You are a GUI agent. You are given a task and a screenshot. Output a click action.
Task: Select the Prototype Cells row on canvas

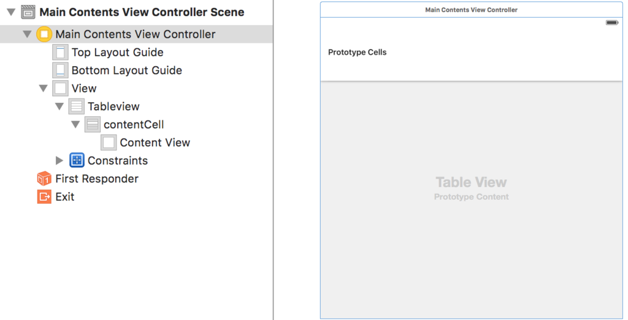[x=472, y=53]
